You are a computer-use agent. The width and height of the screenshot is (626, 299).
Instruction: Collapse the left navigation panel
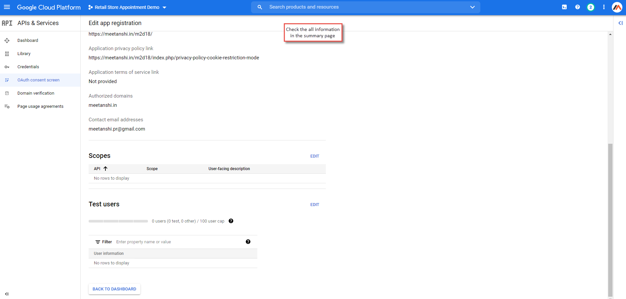[7, 294]
